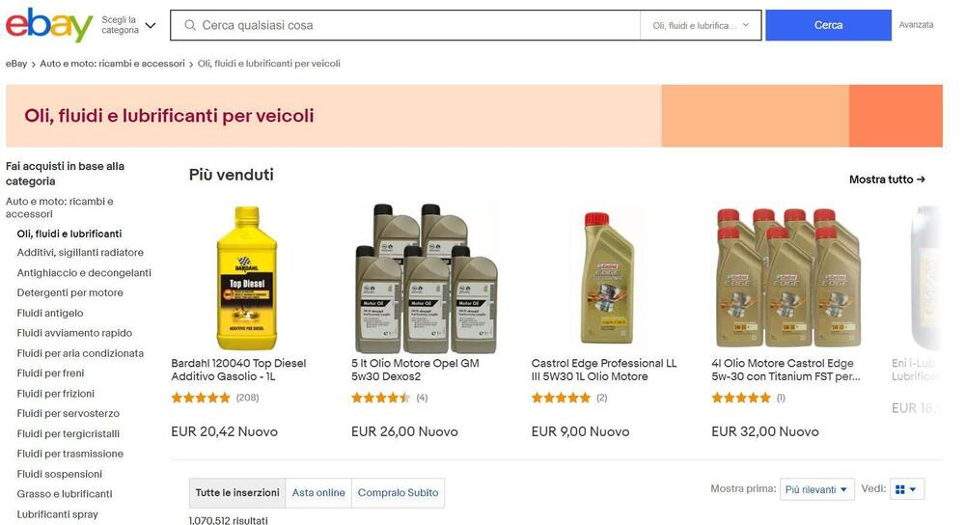Image resolution: width=965 pixels, height=525 pixels.
Task: Open the Opel GM oil bottles image
Action: pos(427,278)
